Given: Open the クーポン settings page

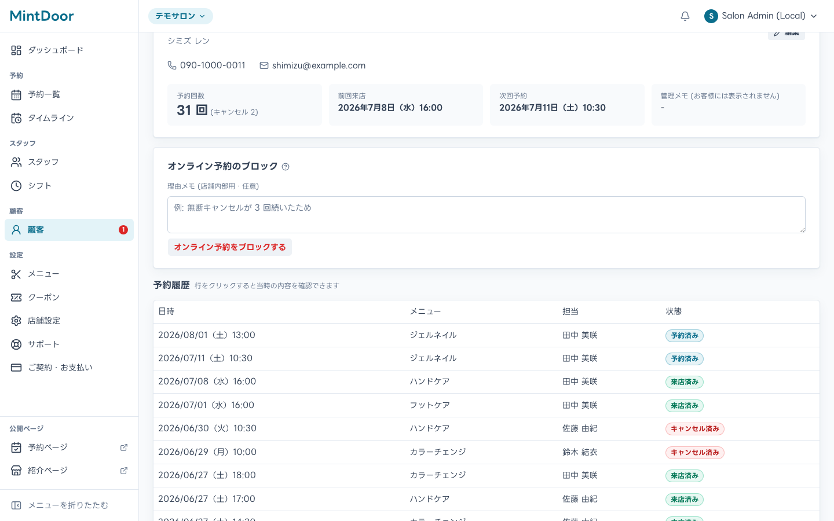Looking at the screenshot, I should [x=69, y=298].
